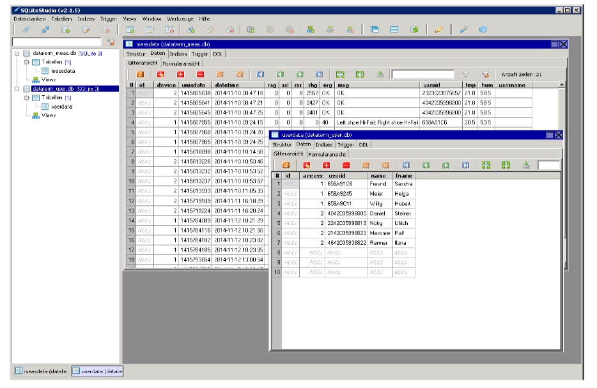This screenshot has height=388, width=597.
Task: Go to the first page in measdata grid
Action: click(x=260, y=74)
